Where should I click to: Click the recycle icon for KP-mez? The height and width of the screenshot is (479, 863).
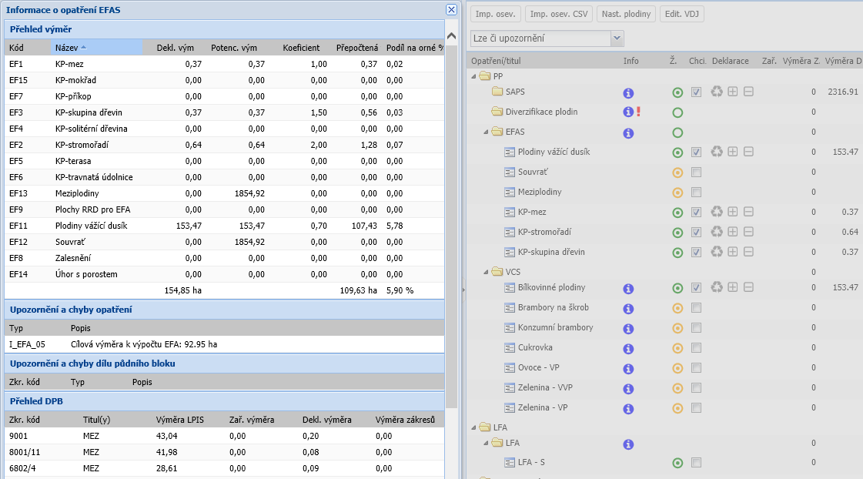click(x=717, y=212)
